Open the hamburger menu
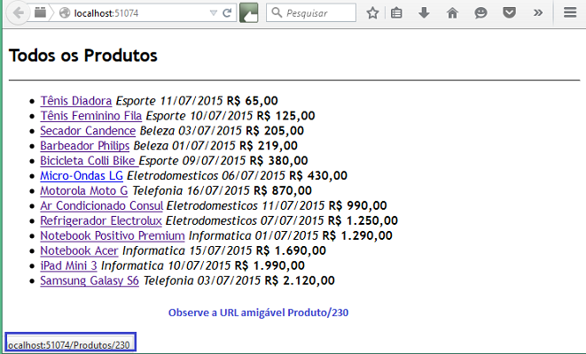Viewport: 586px width, 354px height. click(x=570, y=13)
